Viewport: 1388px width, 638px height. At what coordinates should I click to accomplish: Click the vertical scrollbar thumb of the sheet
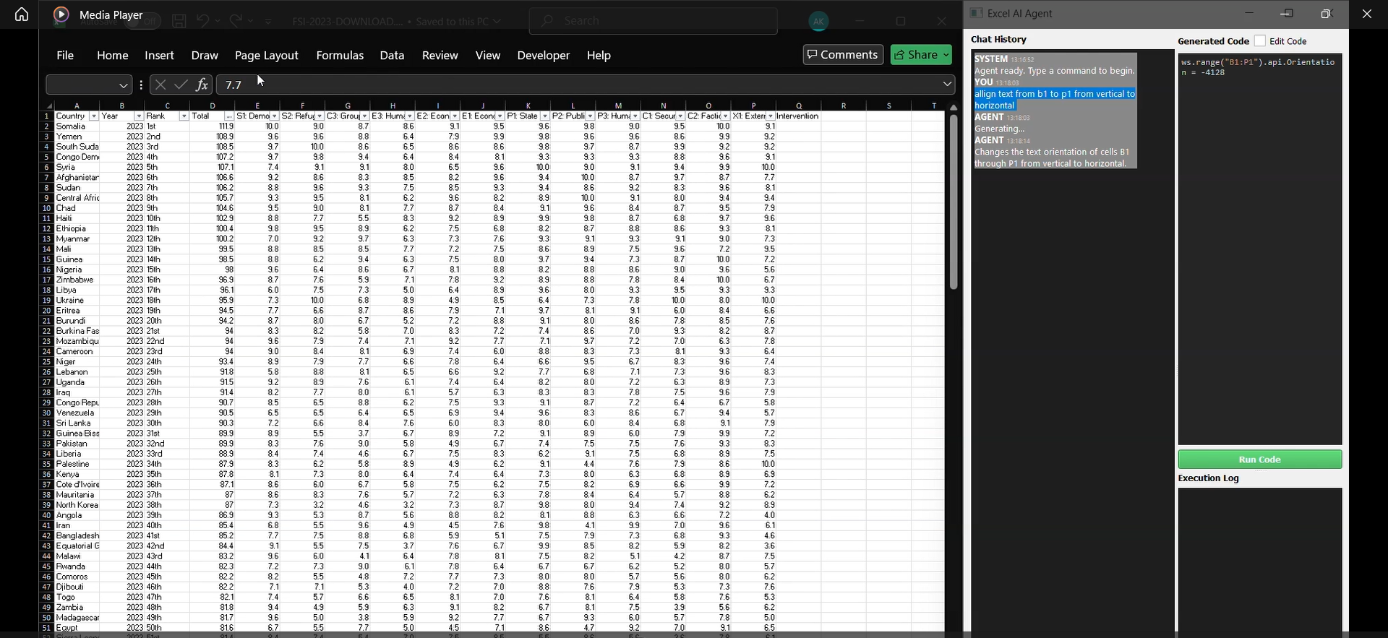(954, 202)
